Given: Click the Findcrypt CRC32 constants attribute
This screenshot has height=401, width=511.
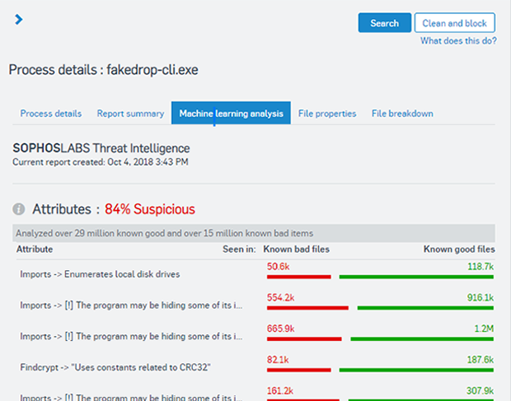Looking at the screenshot, I should pyautogui.click(x=115, y=368).
